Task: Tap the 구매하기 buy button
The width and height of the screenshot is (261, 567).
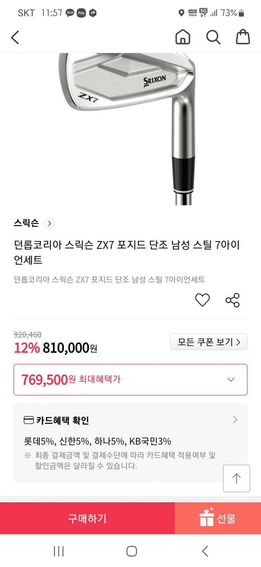Action: pyautogui.click(x=87, y=518)
